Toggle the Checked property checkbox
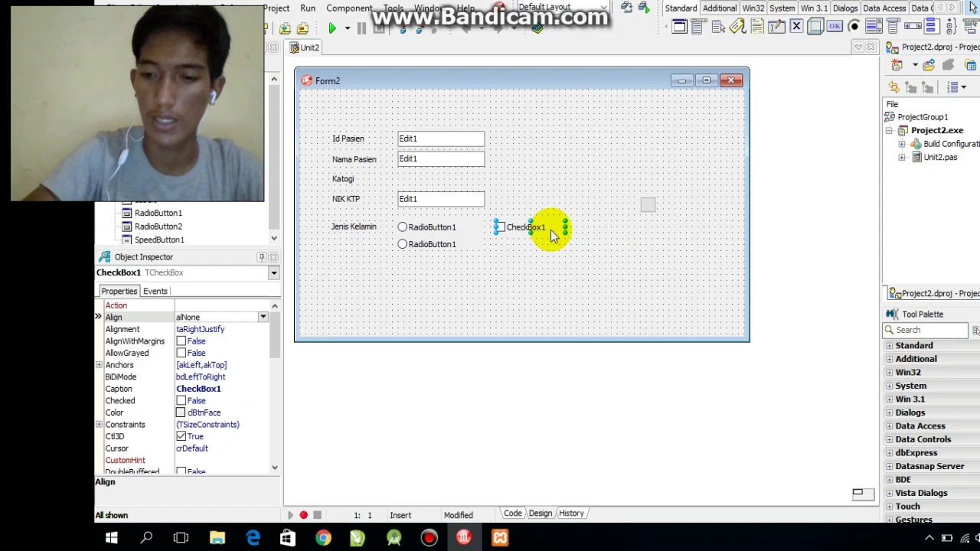The height and width of the screenshot is (551, 980). coord(181,401)
